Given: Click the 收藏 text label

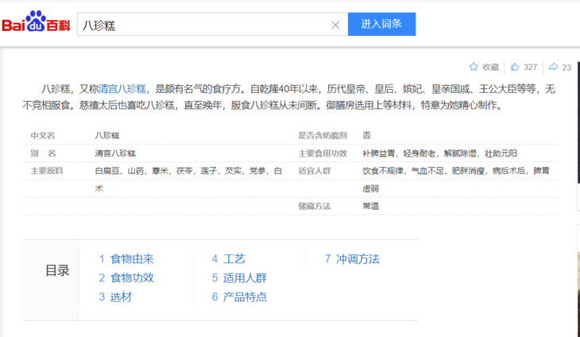Looking at the screenshot, I should [490, 68].
